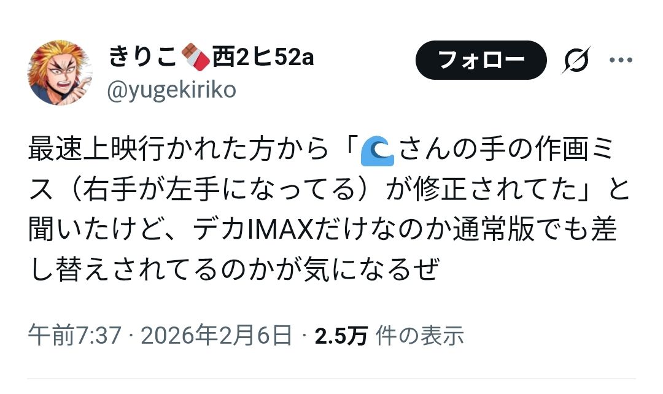
Task: Click the 件の表示 views label
Action: pyautogui.click(x=419, y=336)
